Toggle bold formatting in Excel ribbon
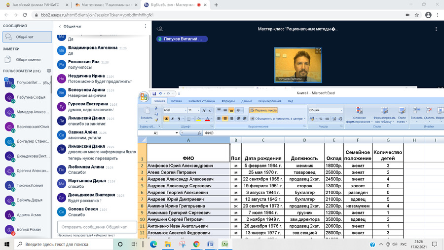 coord(166,119)
